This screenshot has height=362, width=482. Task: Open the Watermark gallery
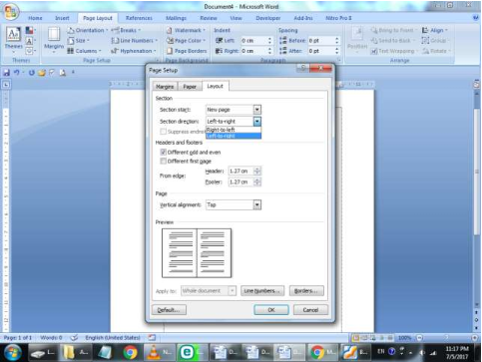click(x=186, y=30)
